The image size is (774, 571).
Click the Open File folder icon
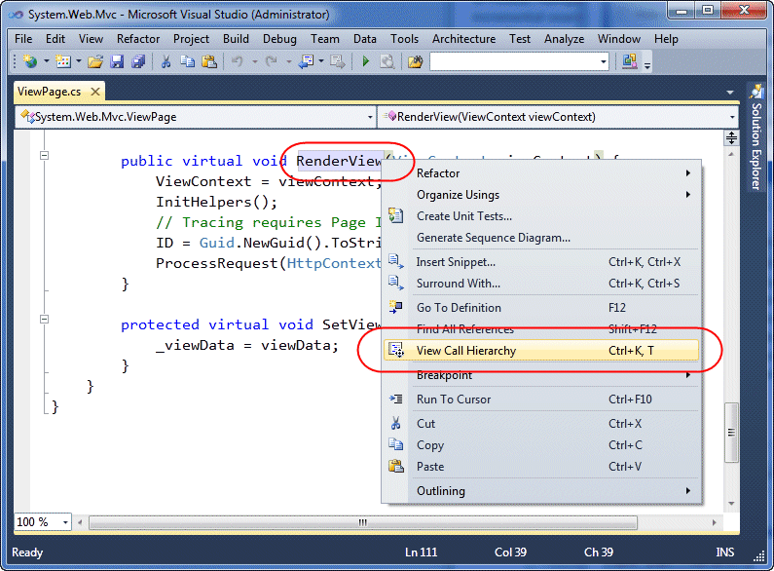[x=95, y=61]
